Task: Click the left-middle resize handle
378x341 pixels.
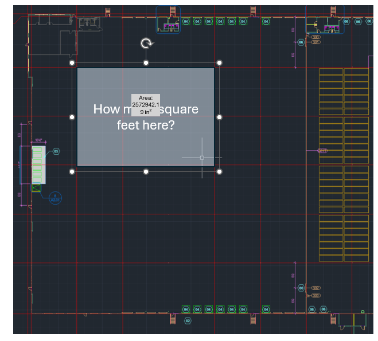Action: (x=72, y=117)
